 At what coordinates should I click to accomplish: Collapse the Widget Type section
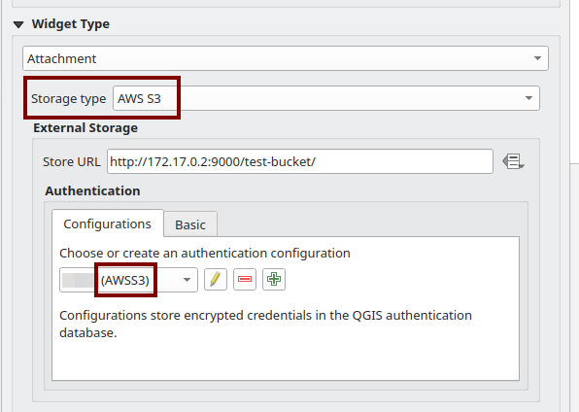pos(18,24)
